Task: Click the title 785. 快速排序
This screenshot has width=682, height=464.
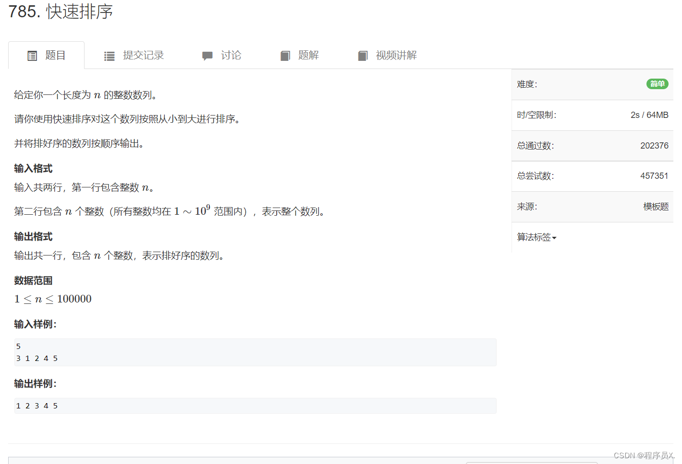Action: coord(61,12)
